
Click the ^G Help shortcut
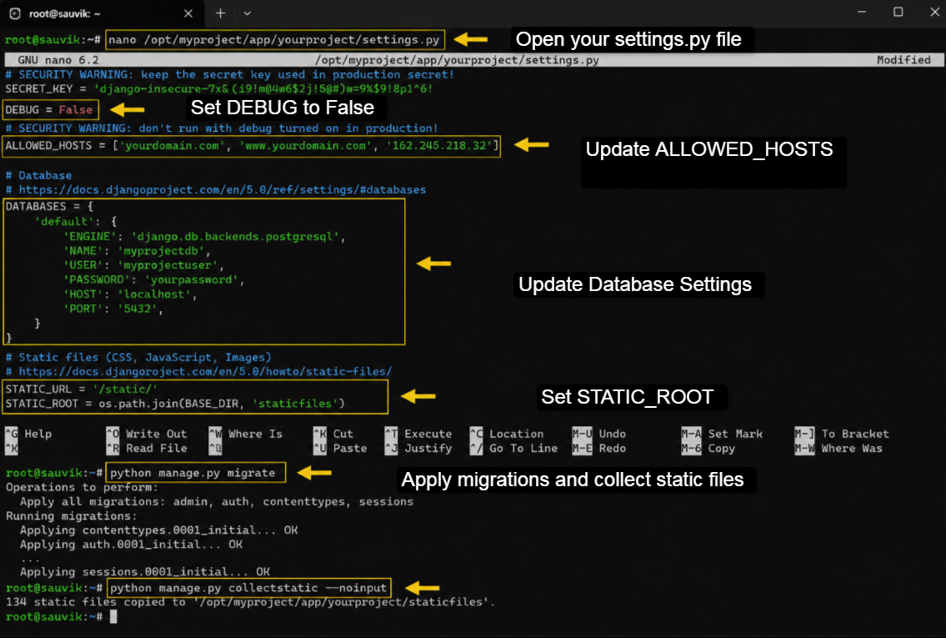(x=28, y=434)
